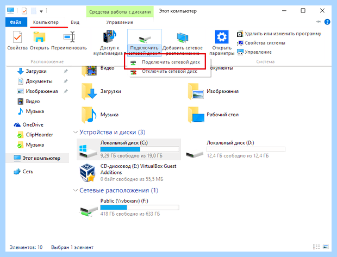Select Локальный диск (D:) drive icon
Screen dimensions: 337x257
[194, 153]
